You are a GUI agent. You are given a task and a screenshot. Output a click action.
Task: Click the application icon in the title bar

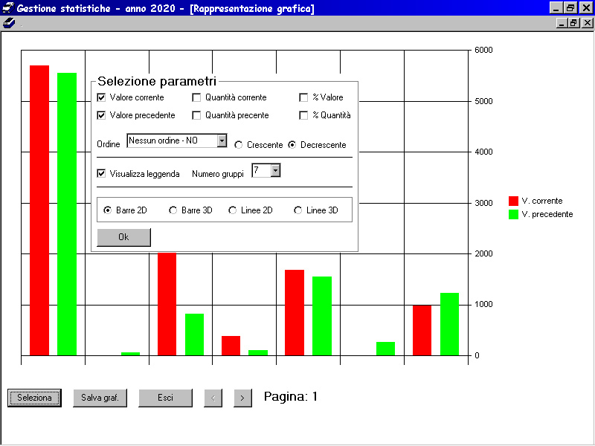(x=8, y=8)
